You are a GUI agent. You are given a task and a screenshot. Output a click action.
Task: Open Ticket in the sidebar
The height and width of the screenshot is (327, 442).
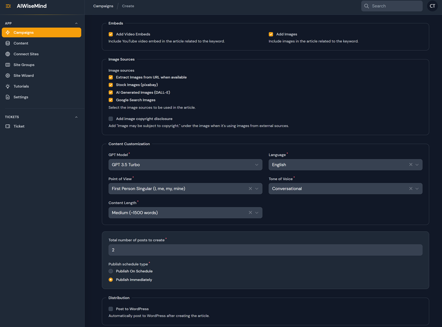[41, 126]
